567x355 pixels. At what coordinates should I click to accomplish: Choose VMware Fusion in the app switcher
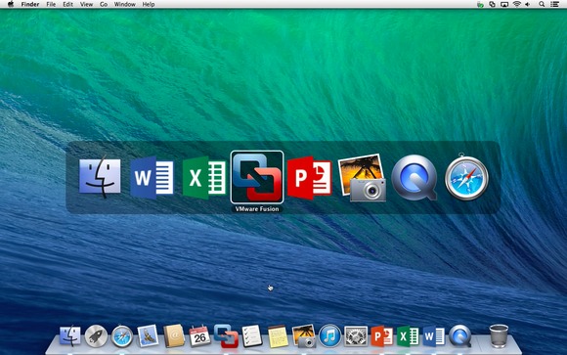coord(257,177)
